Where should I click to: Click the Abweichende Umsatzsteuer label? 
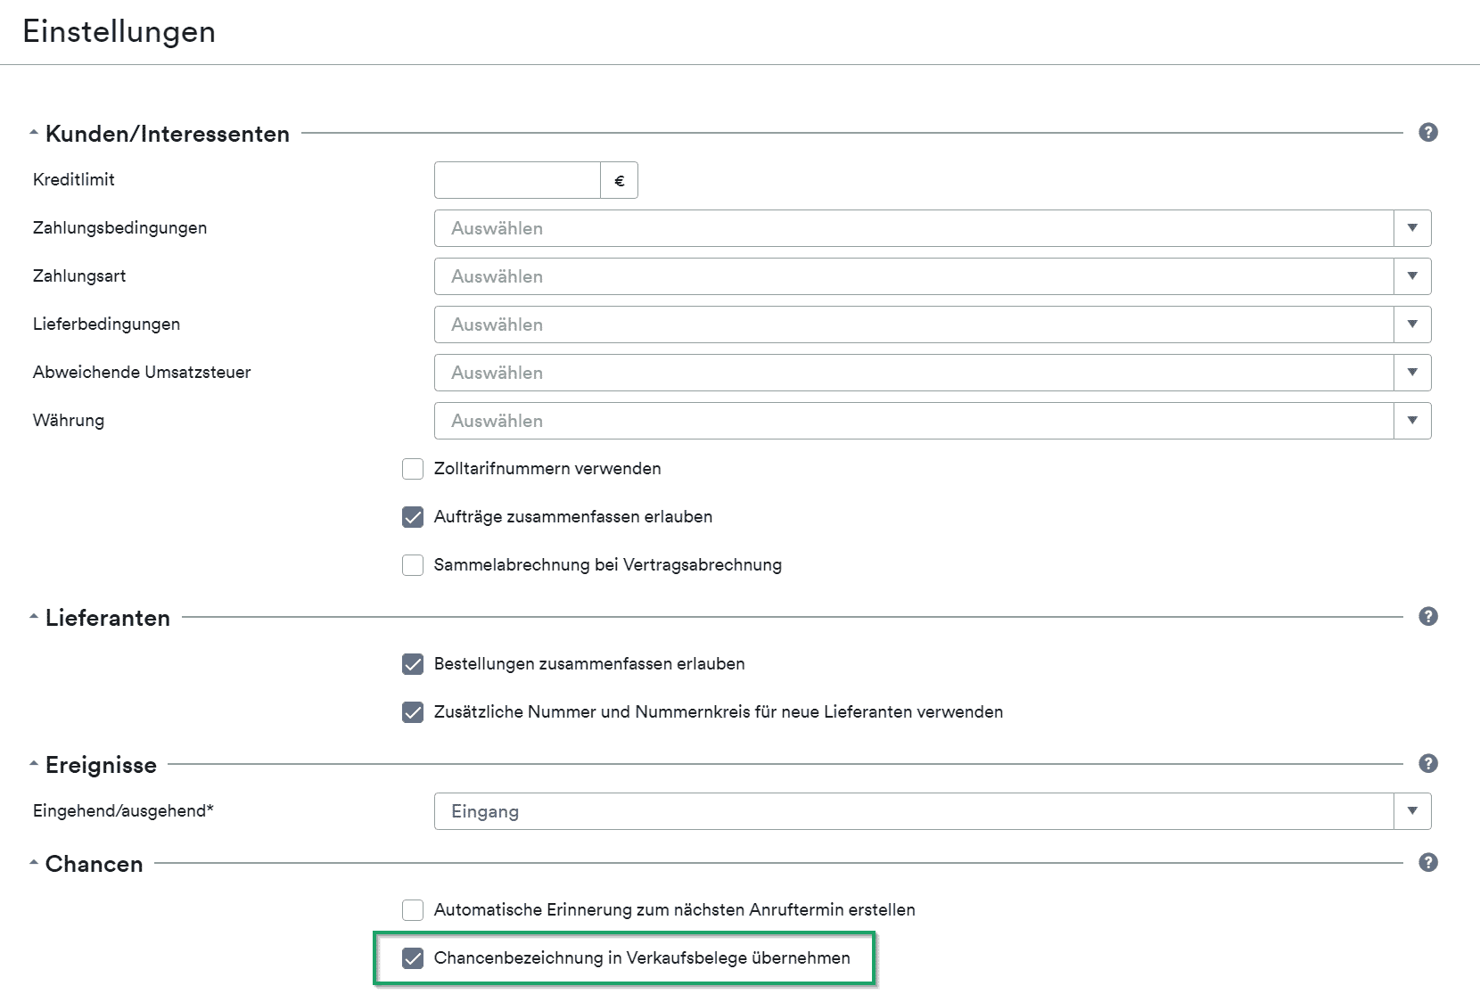click(x=142, y=373)
